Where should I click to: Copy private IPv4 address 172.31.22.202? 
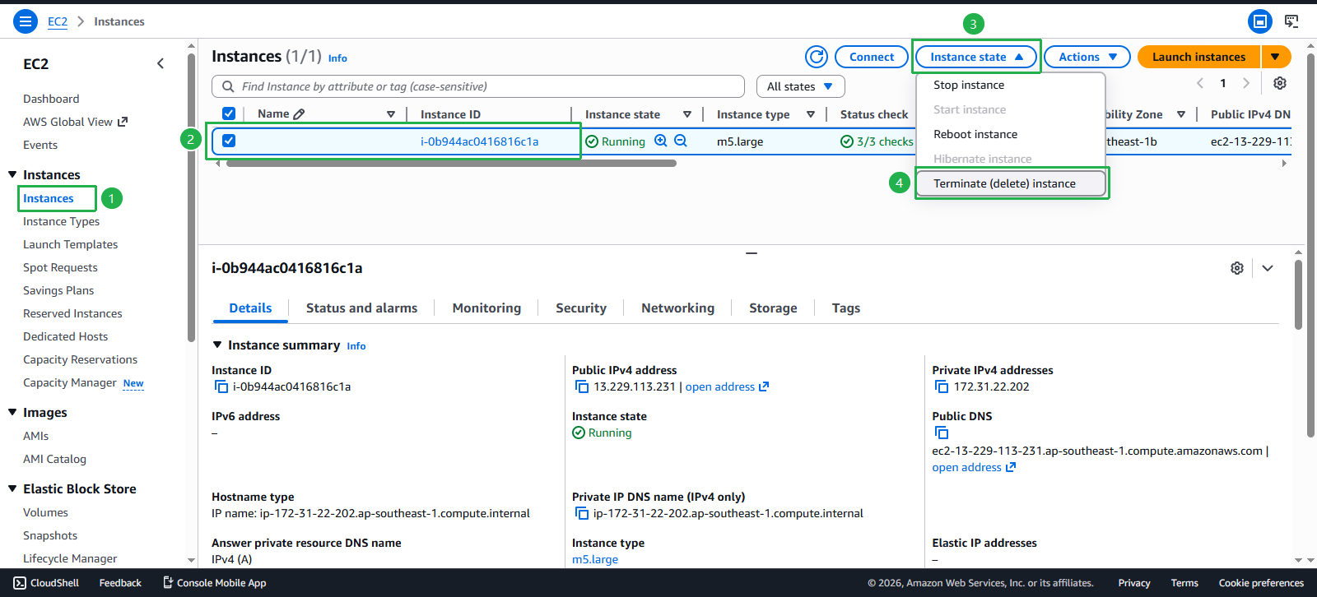(942, 386)
